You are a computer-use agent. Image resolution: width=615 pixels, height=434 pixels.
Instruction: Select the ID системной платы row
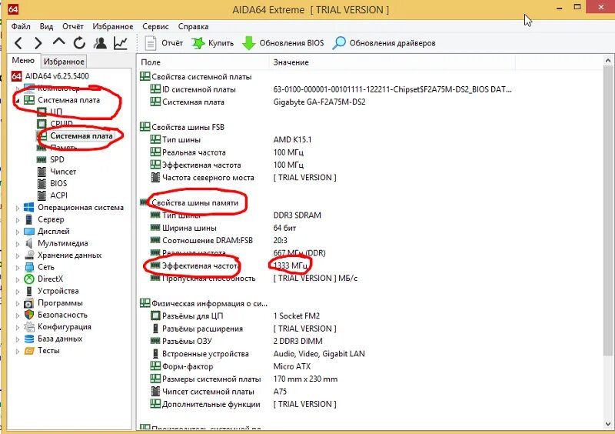[325, 89]
